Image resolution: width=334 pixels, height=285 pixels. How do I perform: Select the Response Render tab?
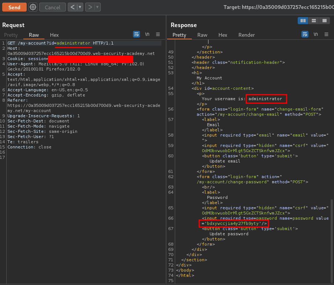click(x=247, y=35)
